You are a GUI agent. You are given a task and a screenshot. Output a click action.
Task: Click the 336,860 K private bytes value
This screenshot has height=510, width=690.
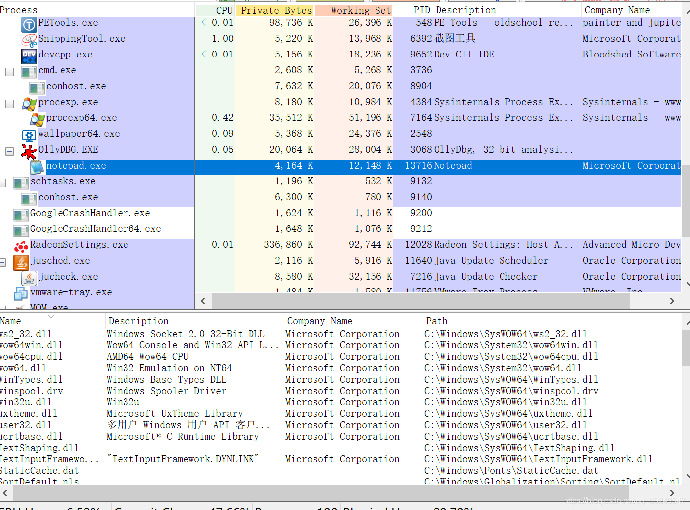pos(288,245)
